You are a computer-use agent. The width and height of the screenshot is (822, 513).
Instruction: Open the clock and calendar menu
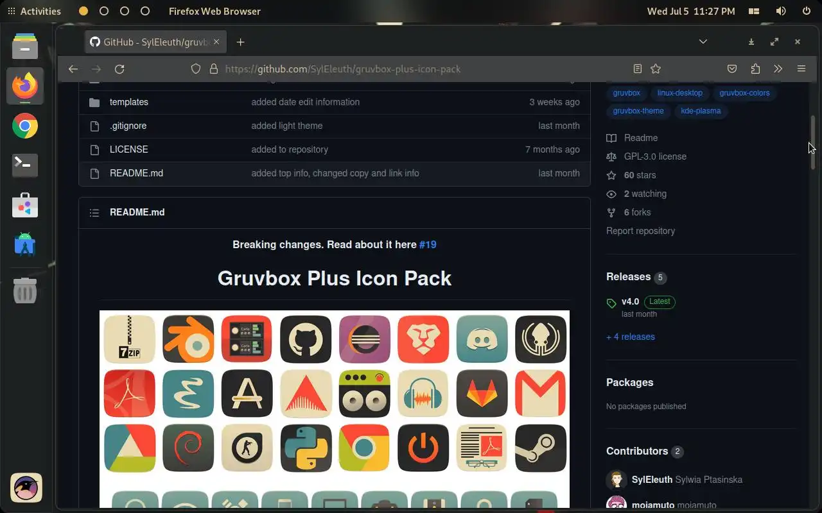(x=691, y=11)
